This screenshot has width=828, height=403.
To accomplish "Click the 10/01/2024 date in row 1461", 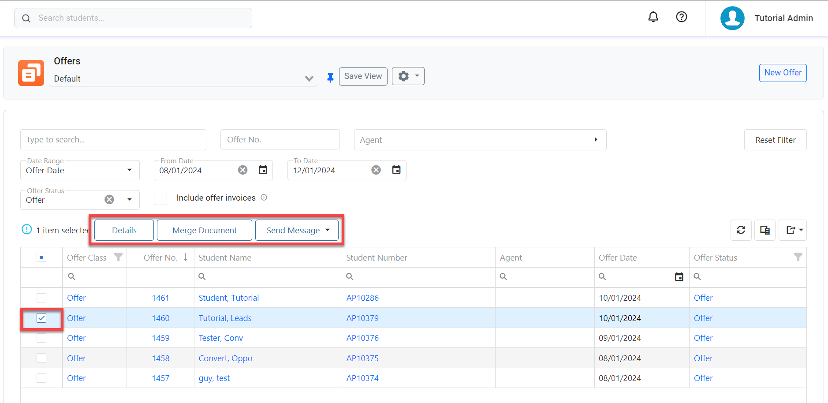I will [x=619, y=298].
